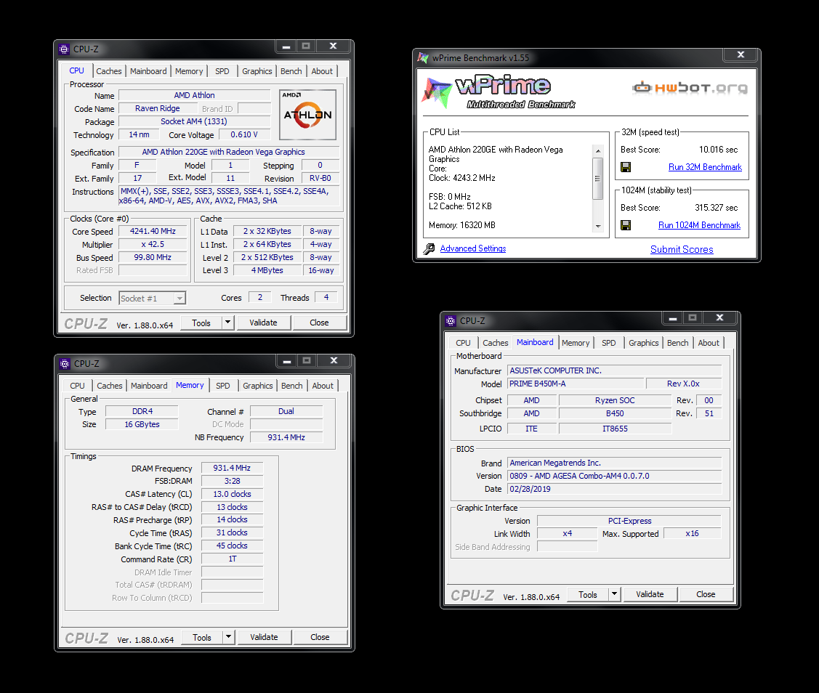Image resolution: width=819 pixels, height=693 pixels.
Task: Click the wPrime title bar app icon
Action: [423, 58]
